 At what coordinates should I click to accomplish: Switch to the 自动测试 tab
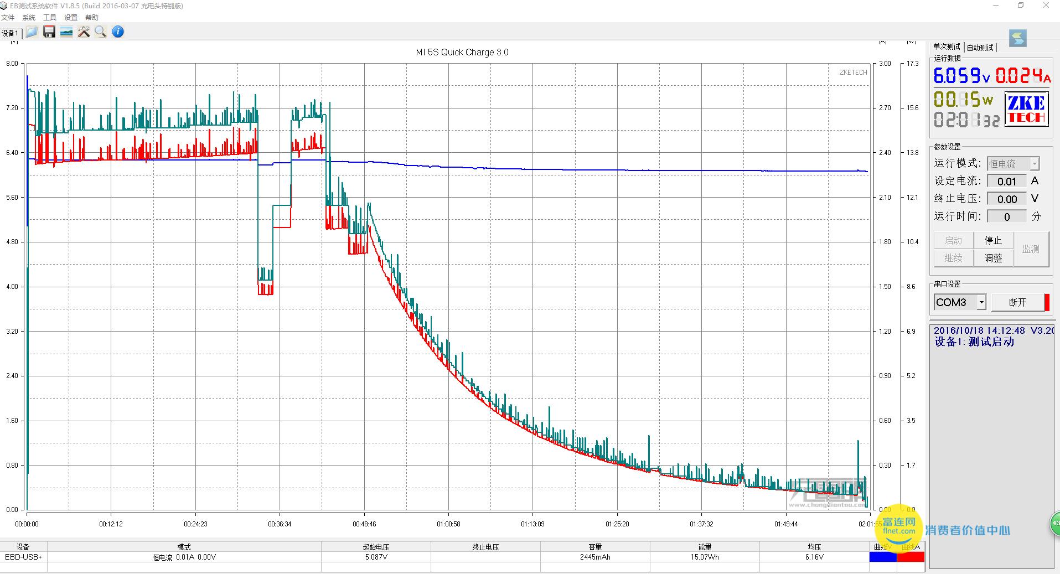(x=980, y=48)
